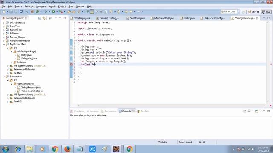Select the Listener package
273x153 pixels.
pyautogui.click(x=22, y=62)
